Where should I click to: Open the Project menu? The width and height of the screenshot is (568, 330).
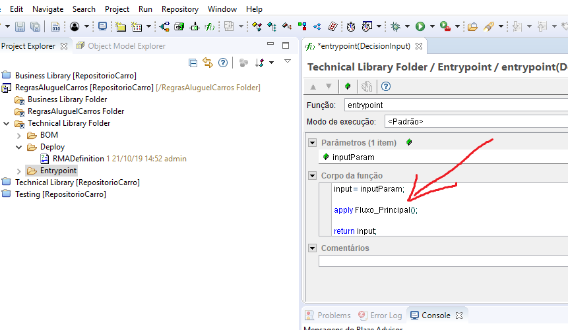(x=117, y=9)
